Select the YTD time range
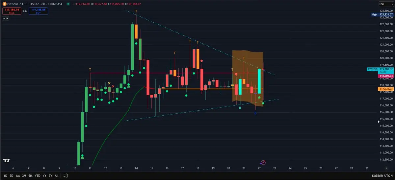Screen dimensions: 395x180 click(37, 176)
